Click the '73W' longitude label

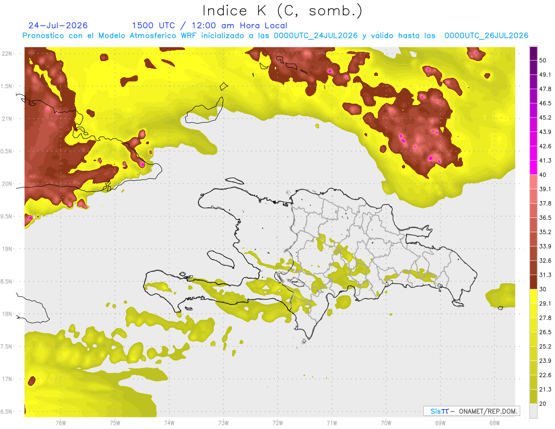(x=223, y=423)
